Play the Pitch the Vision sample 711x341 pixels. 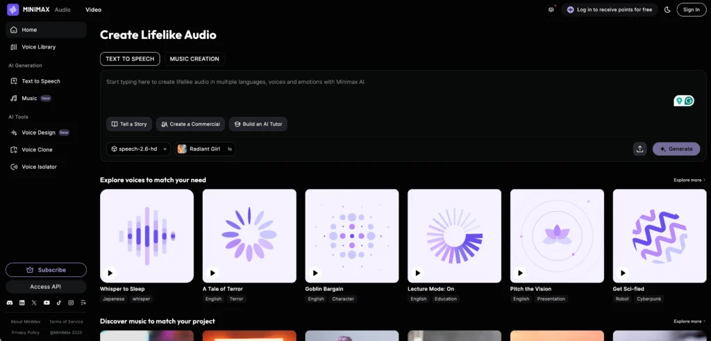520,273
